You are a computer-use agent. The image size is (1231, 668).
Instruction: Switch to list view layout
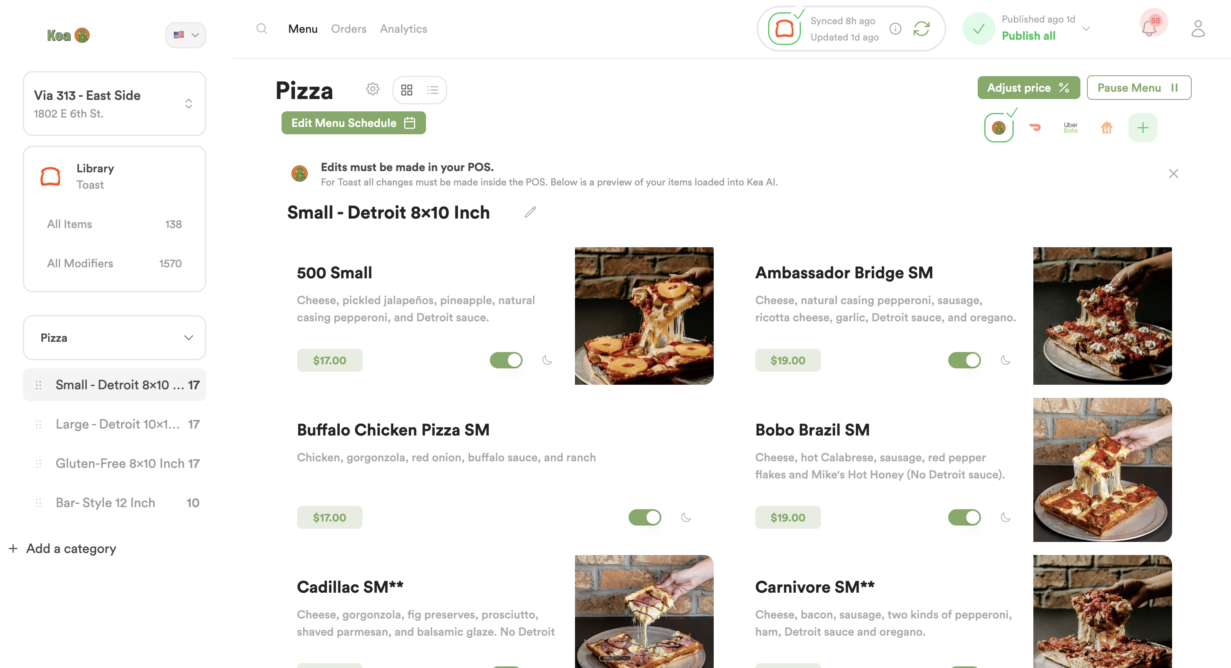pos(433,90)
